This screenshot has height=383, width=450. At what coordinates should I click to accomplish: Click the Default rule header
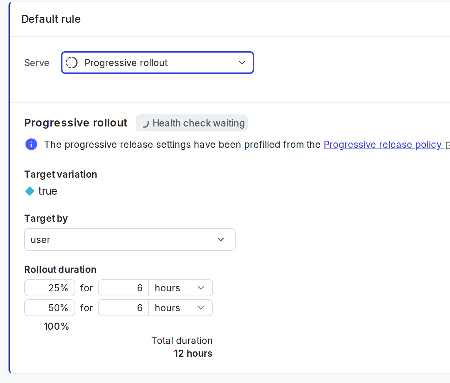51,19
